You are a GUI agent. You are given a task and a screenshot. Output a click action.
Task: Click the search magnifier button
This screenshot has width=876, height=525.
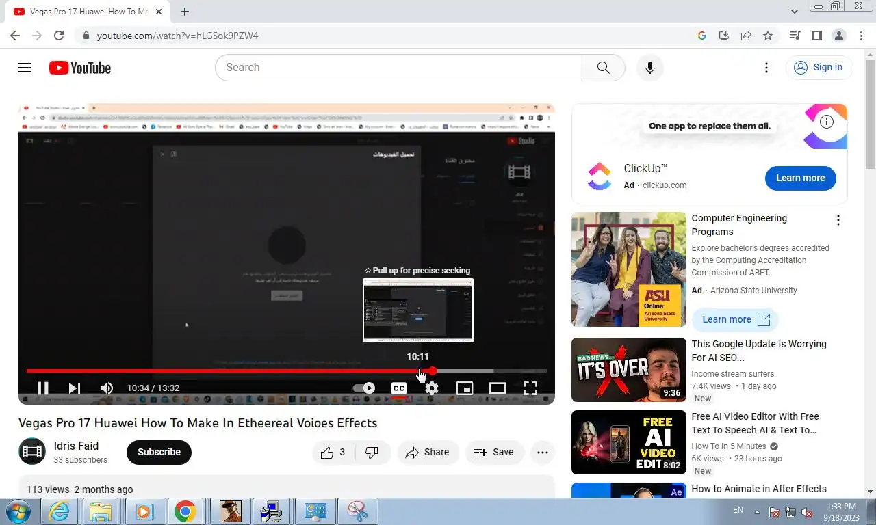[603, 68]
